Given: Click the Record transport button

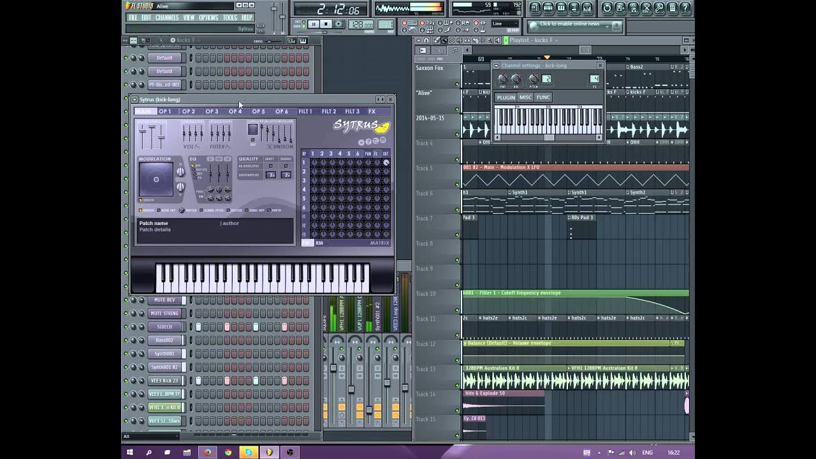Looking at the screenshot, I should coord(339,24).
